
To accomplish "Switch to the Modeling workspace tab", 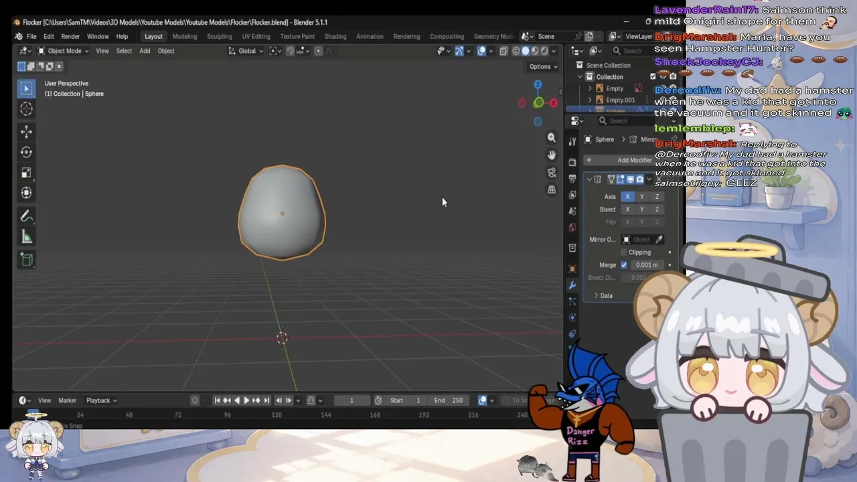I will pos(185,36).
